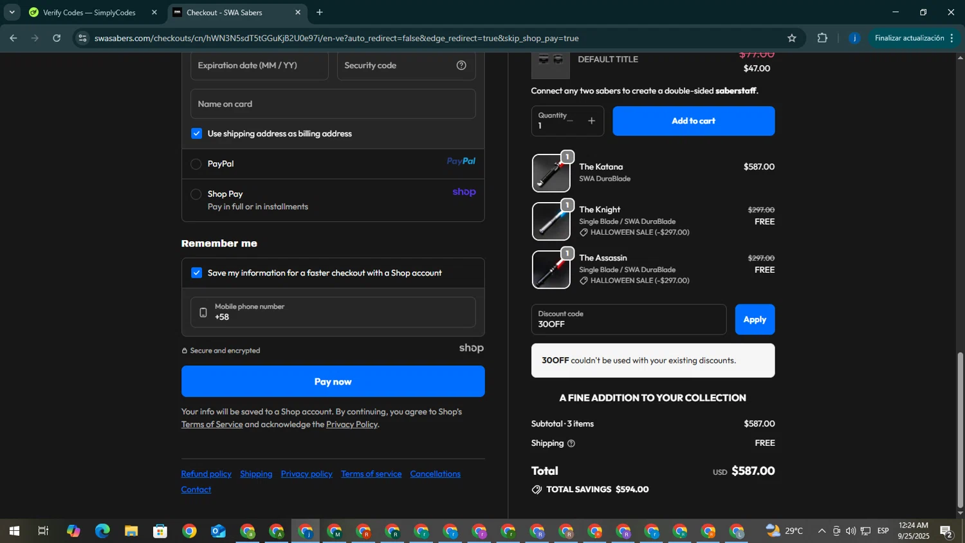Click the mobile phone icon in the number field
This screenshot has width=965, height=543.
click(x=203, y=313)
